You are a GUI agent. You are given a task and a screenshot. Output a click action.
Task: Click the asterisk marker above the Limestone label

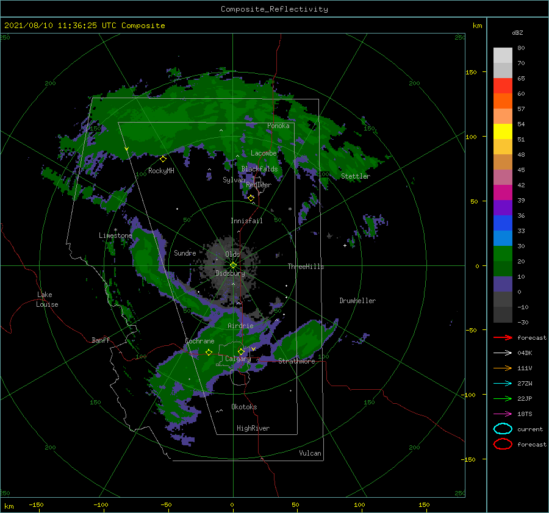click(x=115, y=230)
